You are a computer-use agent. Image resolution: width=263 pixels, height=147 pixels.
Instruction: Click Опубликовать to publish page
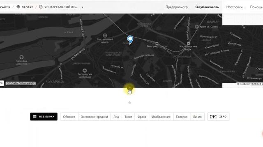point(207,7)
